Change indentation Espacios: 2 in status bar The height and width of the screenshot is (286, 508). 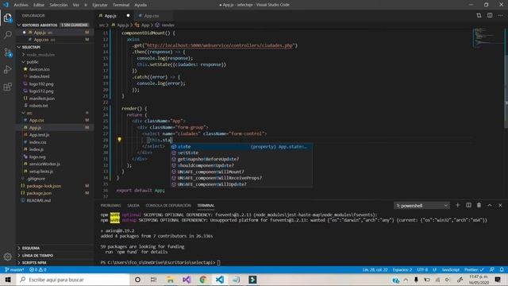(402, 269)
